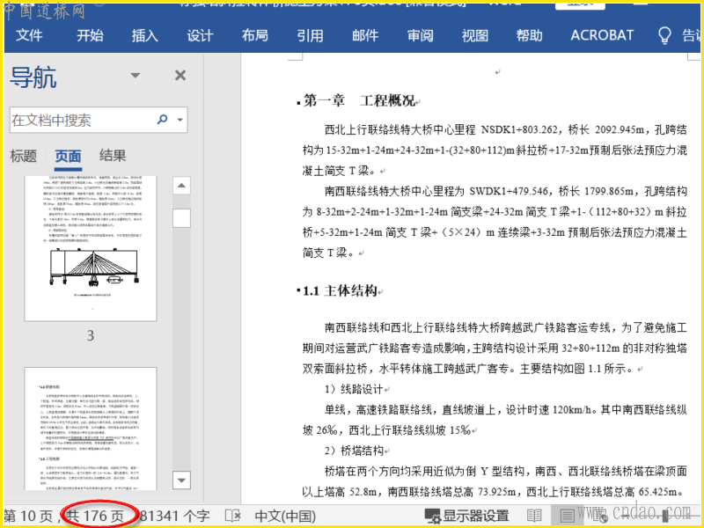The height and width of the screenshot is (528, 704).
Task: Open the 邮件 ribbon tab
Action: (x=365, y=35)
